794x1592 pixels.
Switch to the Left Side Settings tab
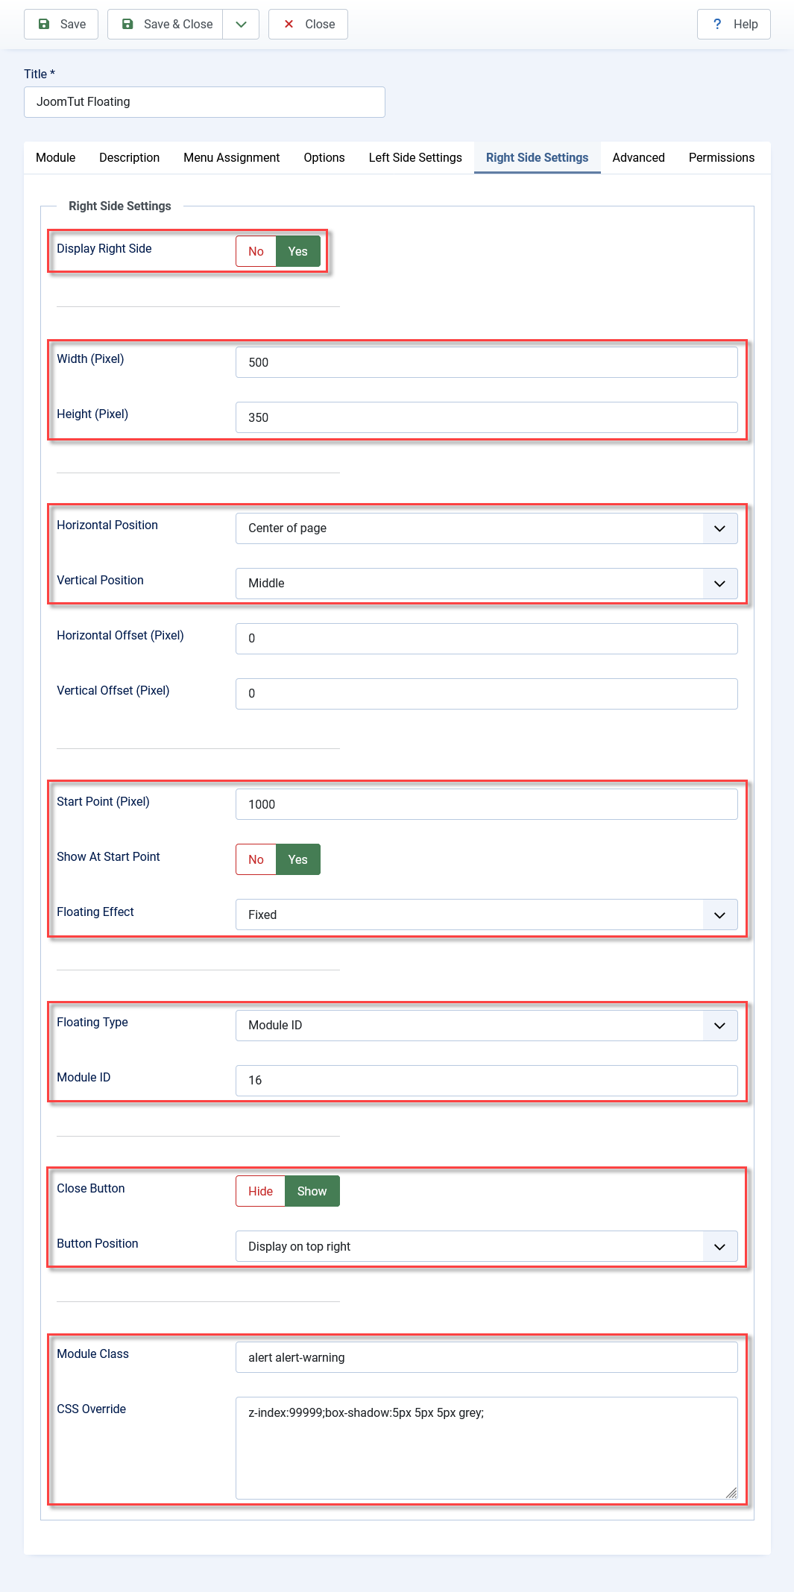coord(415,157)
